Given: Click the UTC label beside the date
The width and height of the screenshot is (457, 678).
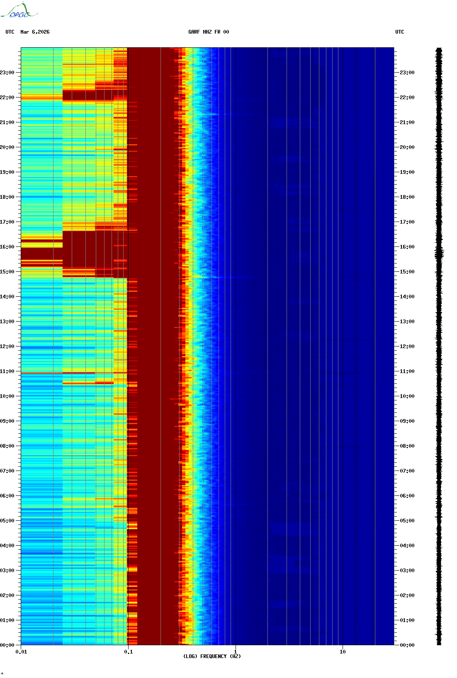Looking at the screenshot, I should tap(10, 32).
